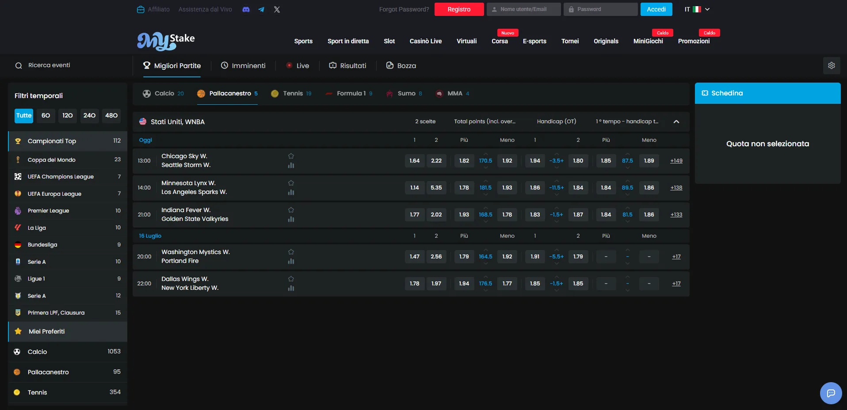847x410 pixels.
Task: Select UEFA Europa League in sidebar
Action: coord(68,194)
